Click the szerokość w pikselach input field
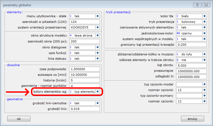Screen dimensions: 213x126 coord(84,22)
